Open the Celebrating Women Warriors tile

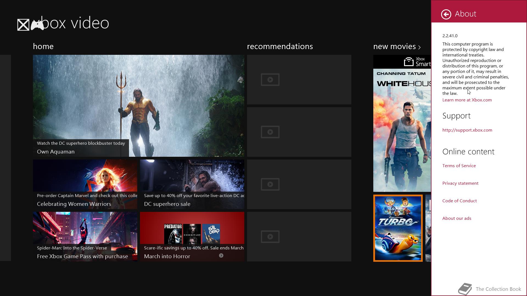click(85, 184)
